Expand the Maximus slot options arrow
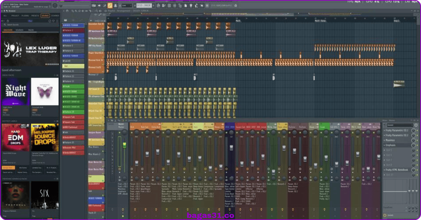 tap(385, 140)
